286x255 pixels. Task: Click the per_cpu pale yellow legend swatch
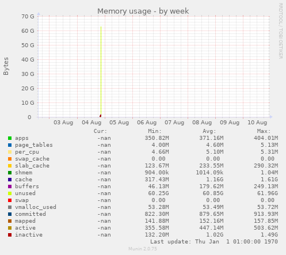point(10,152)
